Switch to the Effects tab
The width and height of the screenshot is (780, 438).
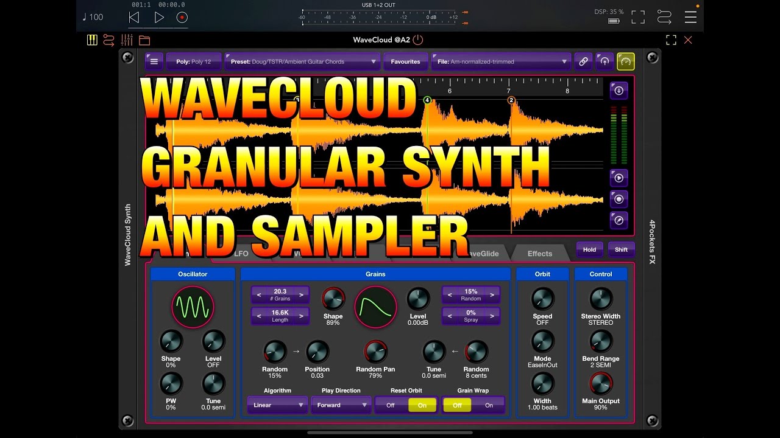[x=539, y=254]
